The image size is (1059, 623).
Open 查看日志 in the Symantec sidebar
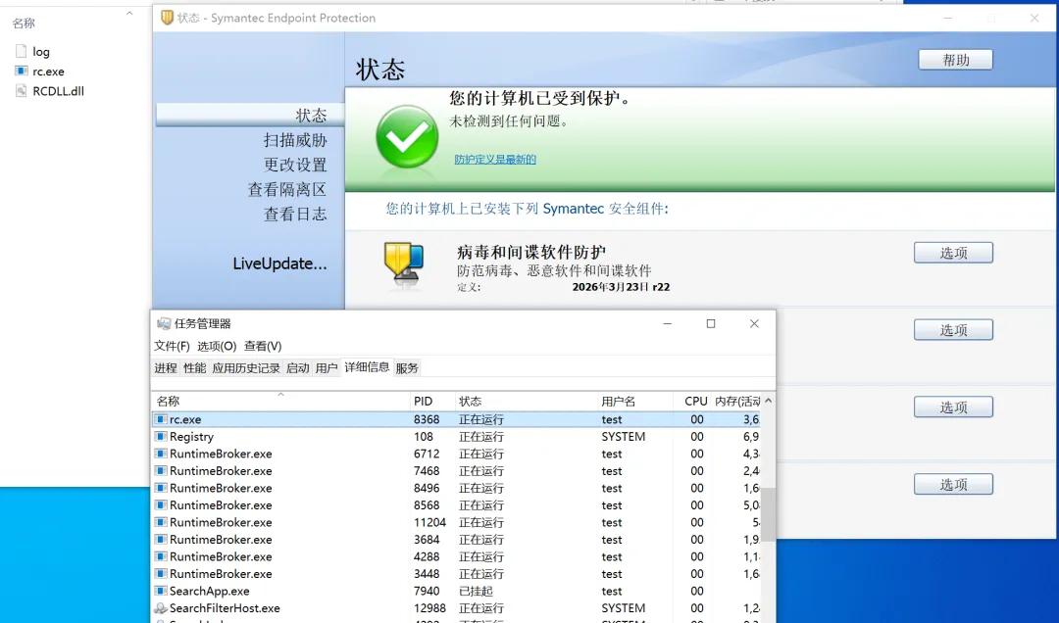coord(295,214)
